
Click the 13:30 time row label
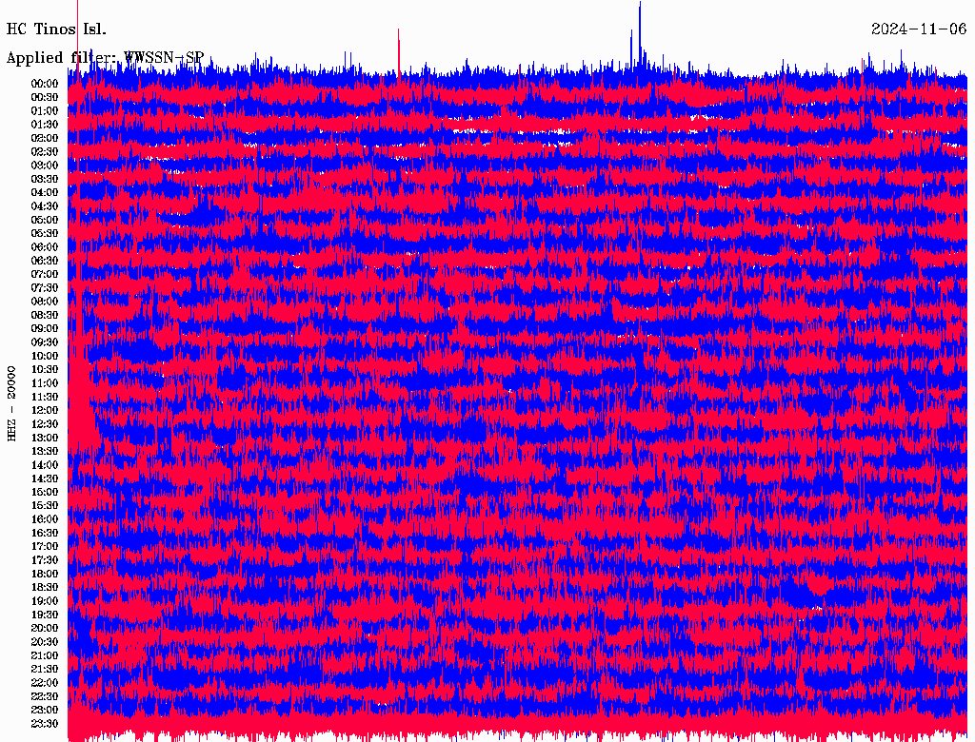[45, 451]
